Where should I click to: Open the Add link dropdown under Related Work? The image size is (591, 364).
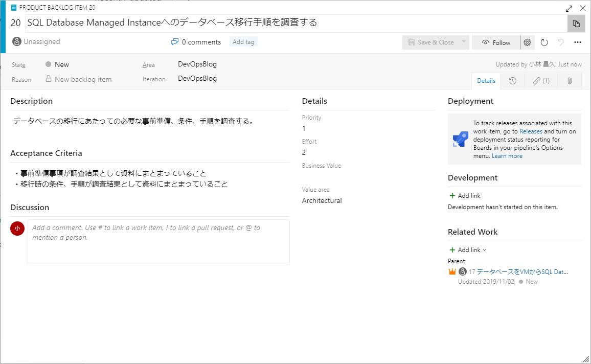tap(468, 249)
